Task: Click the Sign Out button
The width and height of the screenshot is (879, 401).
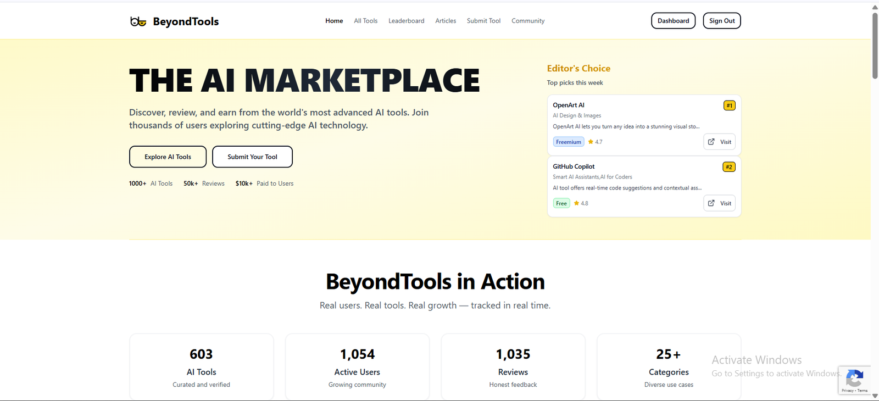Action: click(x=721, y=21)
